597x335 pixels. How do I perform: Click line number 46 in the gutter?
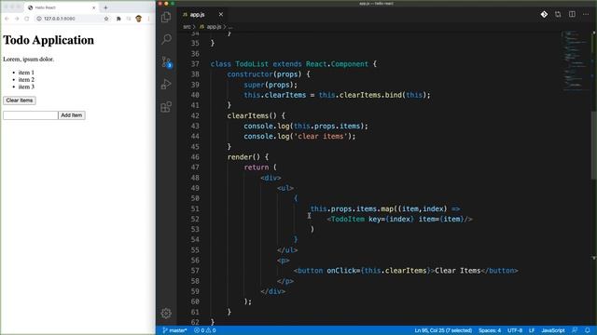point(195,157)
